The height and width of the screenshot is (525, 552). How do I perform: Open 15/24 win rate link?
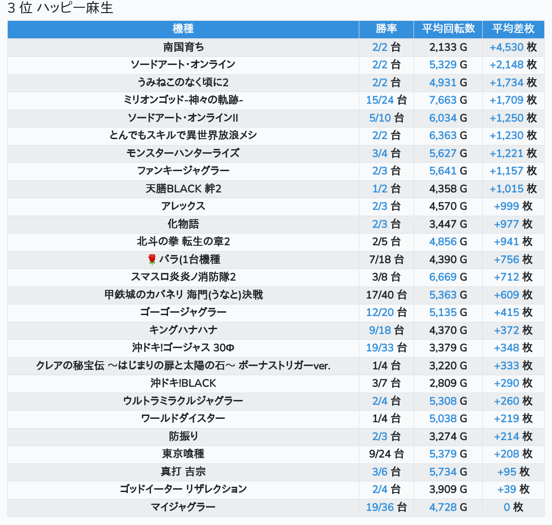(x=380, y=100)
